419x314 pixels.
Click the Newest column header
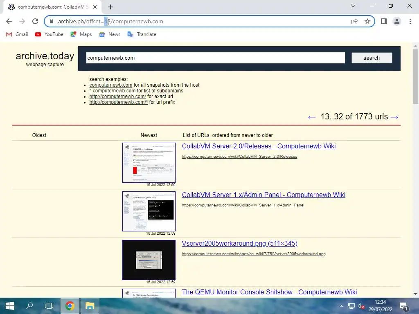(149, 135)
